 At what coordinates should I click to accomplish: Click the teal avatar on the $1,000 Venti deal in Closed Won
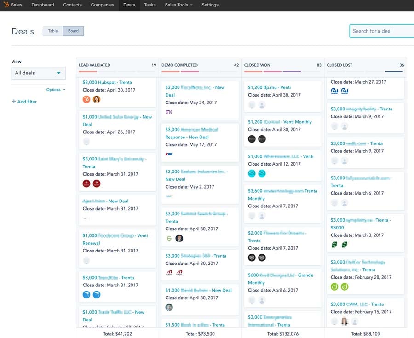[x=252, y=173]
